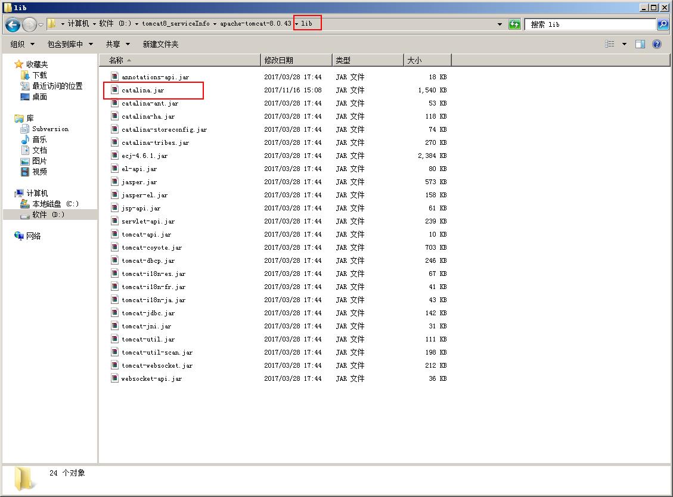Select file catalina-ant.jar

pos(150,103)
